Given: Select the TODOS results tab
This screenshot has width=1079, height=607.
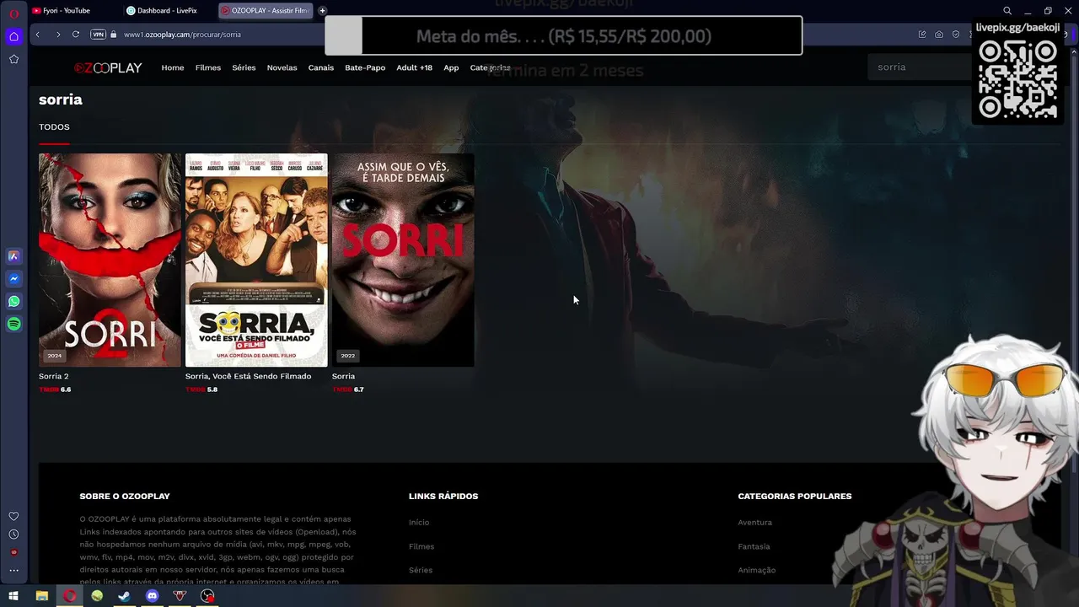Looking at the screenshot, I should click(54, 127).
